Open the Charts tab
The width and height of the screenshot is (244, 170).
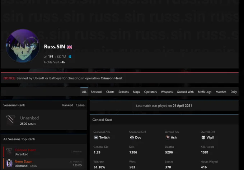click(x=110, y=92)
